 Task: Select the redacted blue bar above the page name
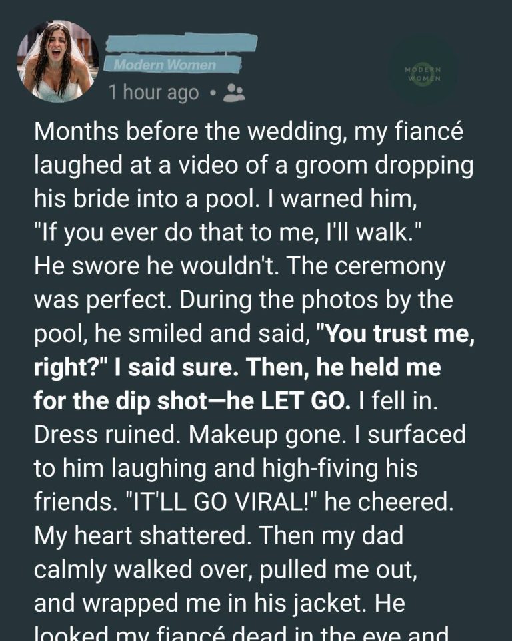(x=180, y=45)
